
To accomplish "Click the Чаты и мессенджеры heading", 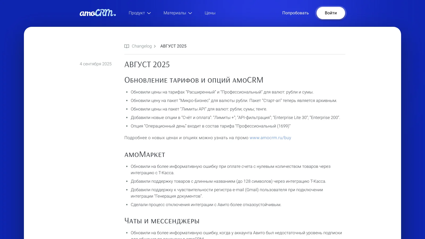I will coord(162,221).
